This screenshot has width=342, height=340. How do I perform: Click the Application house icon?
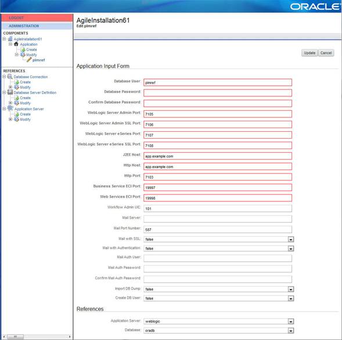[16, 44]
